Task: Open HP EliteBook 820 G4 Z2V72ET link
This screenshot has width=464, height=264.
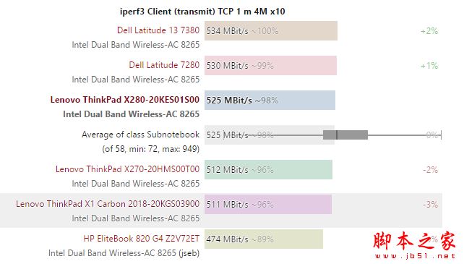Action: (142, 239)
